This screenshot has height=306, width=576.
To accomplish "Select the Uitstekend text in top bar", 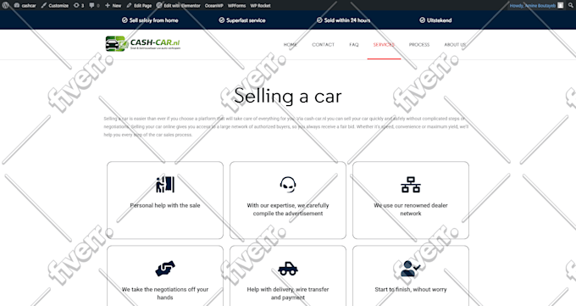I will (440, 20).
